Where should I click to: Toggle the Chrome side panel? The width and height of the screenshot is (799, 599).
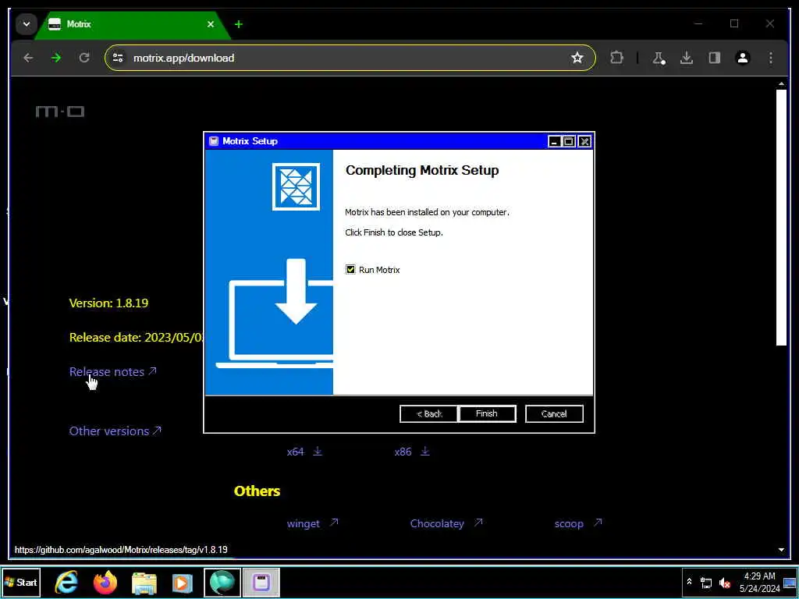[715, 58]
